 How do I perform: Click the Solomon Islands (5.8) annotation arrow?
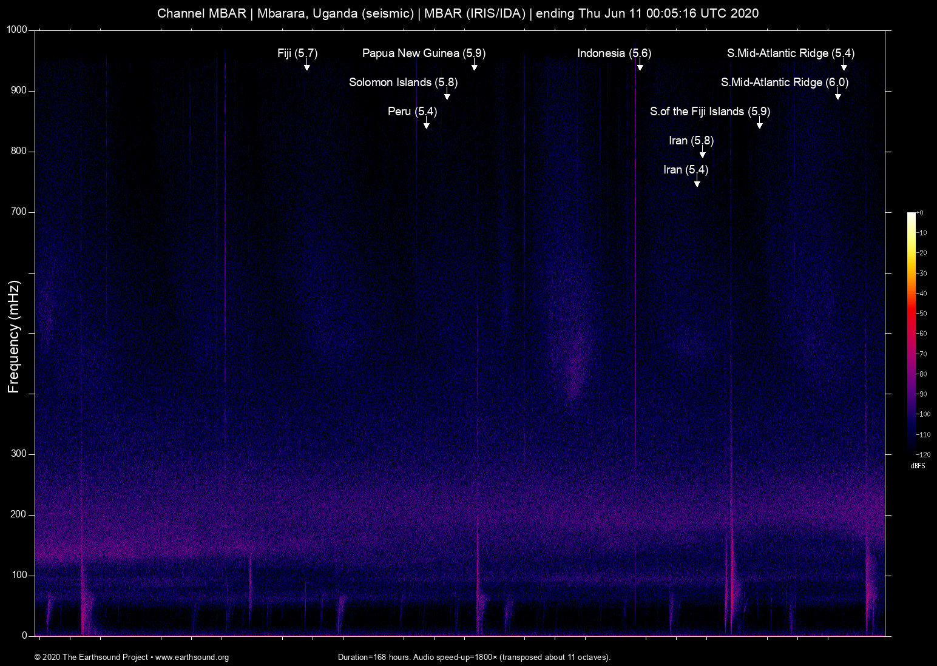448,95
